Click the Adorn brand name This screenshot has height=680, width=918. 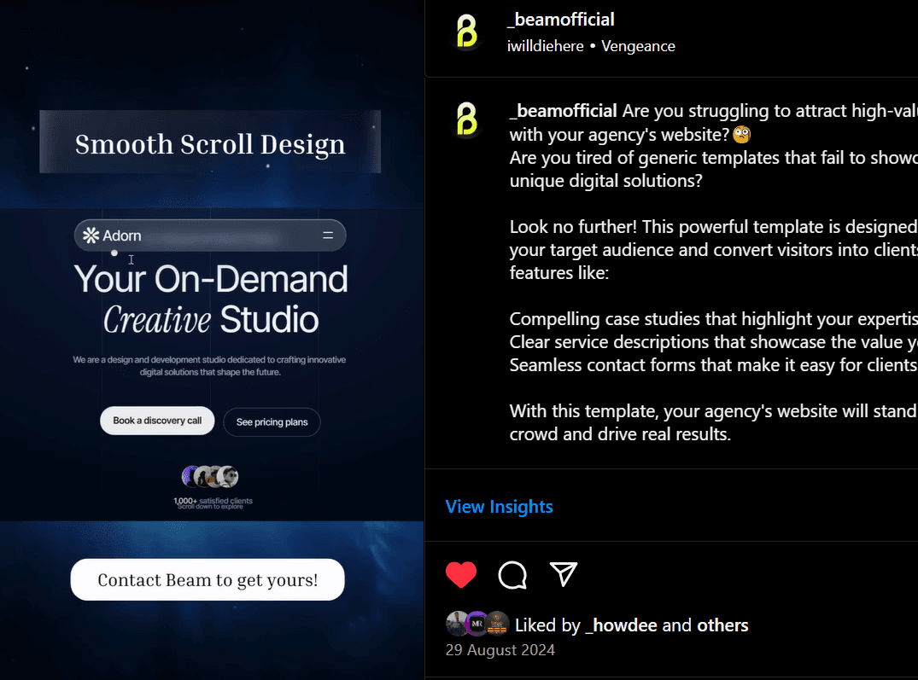point(122,235)
